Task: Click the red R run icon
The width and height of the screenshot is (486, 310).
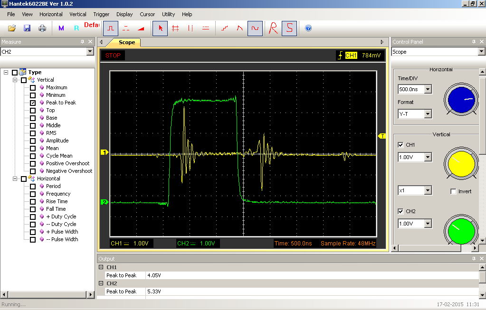Action: point(273,28)
